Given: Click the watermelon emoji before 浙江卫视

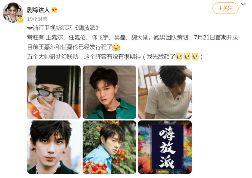Looking at the screenshot, I should click(x=30, y=28).
